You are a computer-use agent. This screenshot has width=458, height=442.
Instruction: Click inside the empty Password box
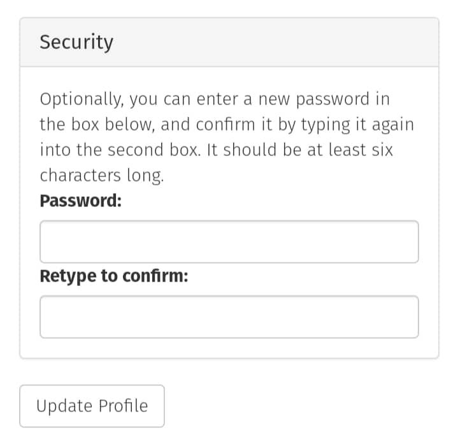click(229, 241)
